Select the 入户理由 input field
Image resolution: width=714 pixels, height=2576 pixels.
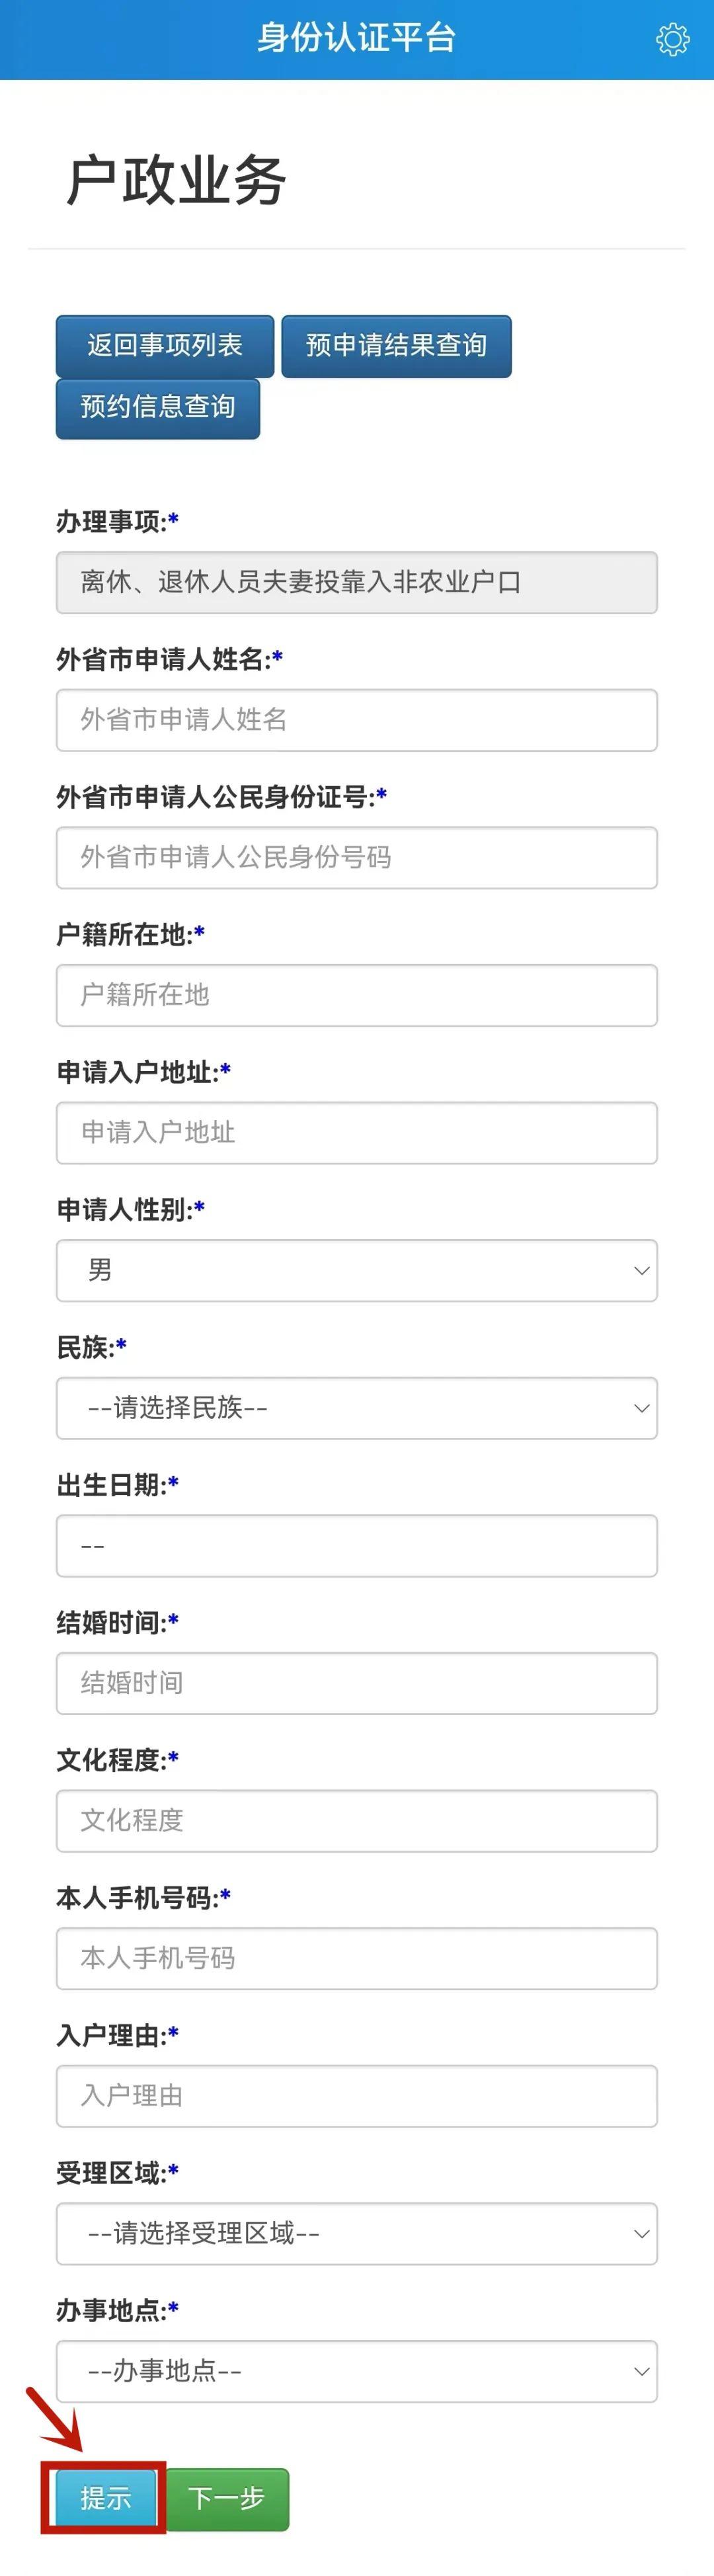coord(357,2097)
